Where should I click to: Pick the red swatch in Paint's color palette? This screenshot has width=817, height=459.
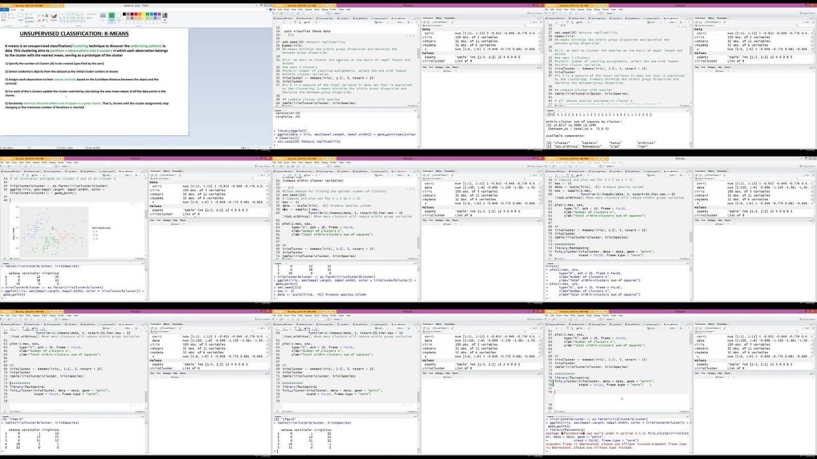point(136,14)
